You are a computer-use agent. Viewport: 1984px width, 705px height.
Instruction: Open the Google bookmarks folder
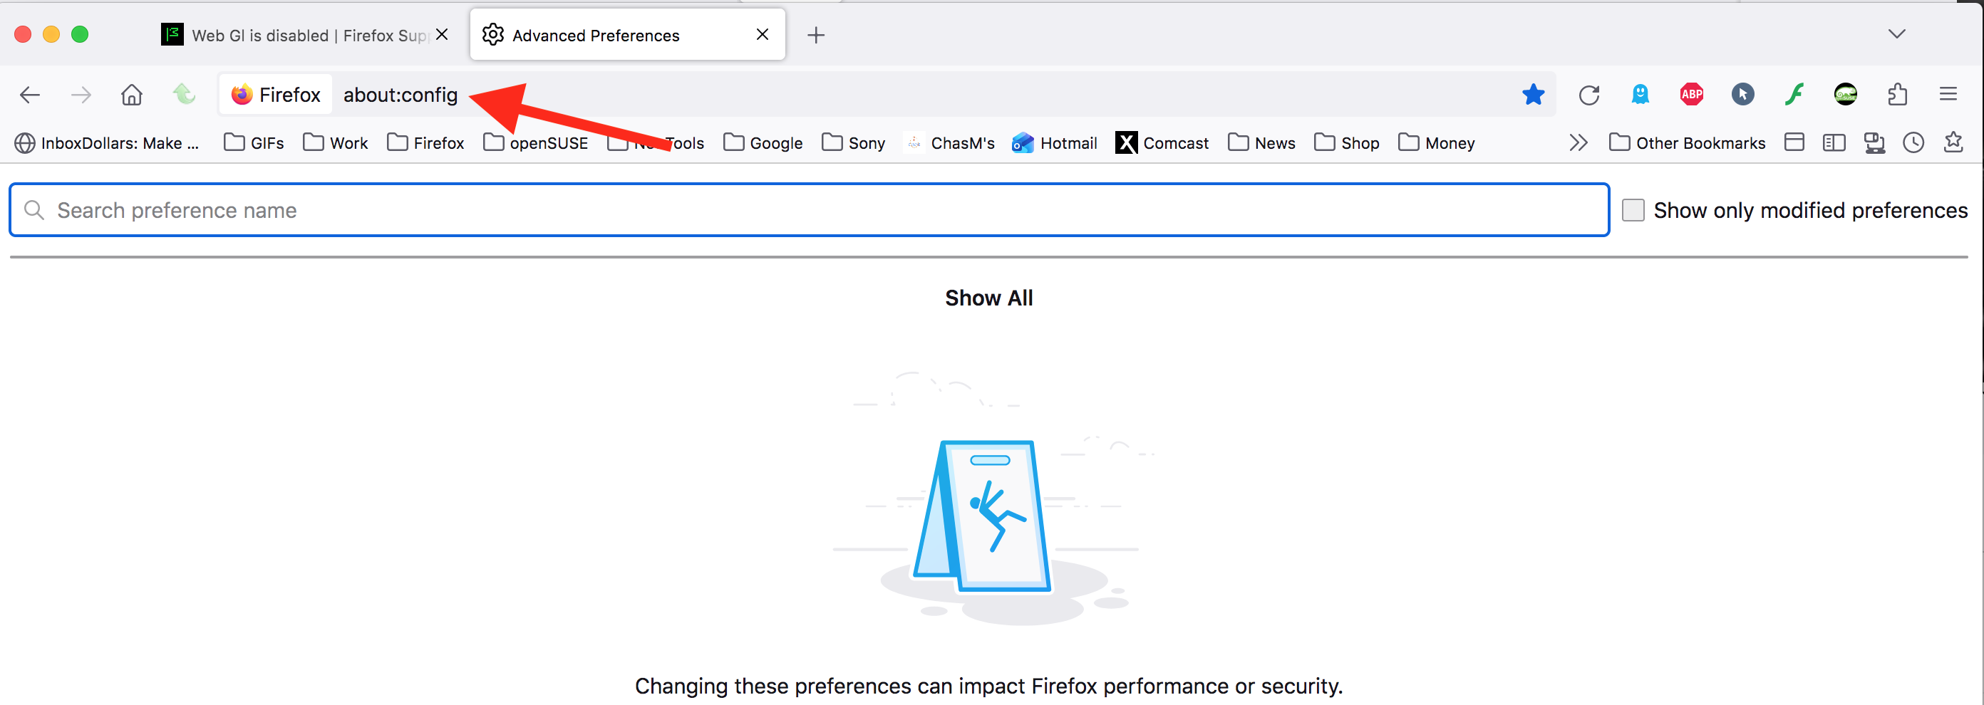[x=763, y=142]
